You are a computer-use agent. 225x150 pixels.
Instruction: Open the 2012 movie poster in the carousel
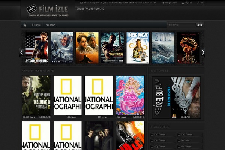click(x=163, y=48)
